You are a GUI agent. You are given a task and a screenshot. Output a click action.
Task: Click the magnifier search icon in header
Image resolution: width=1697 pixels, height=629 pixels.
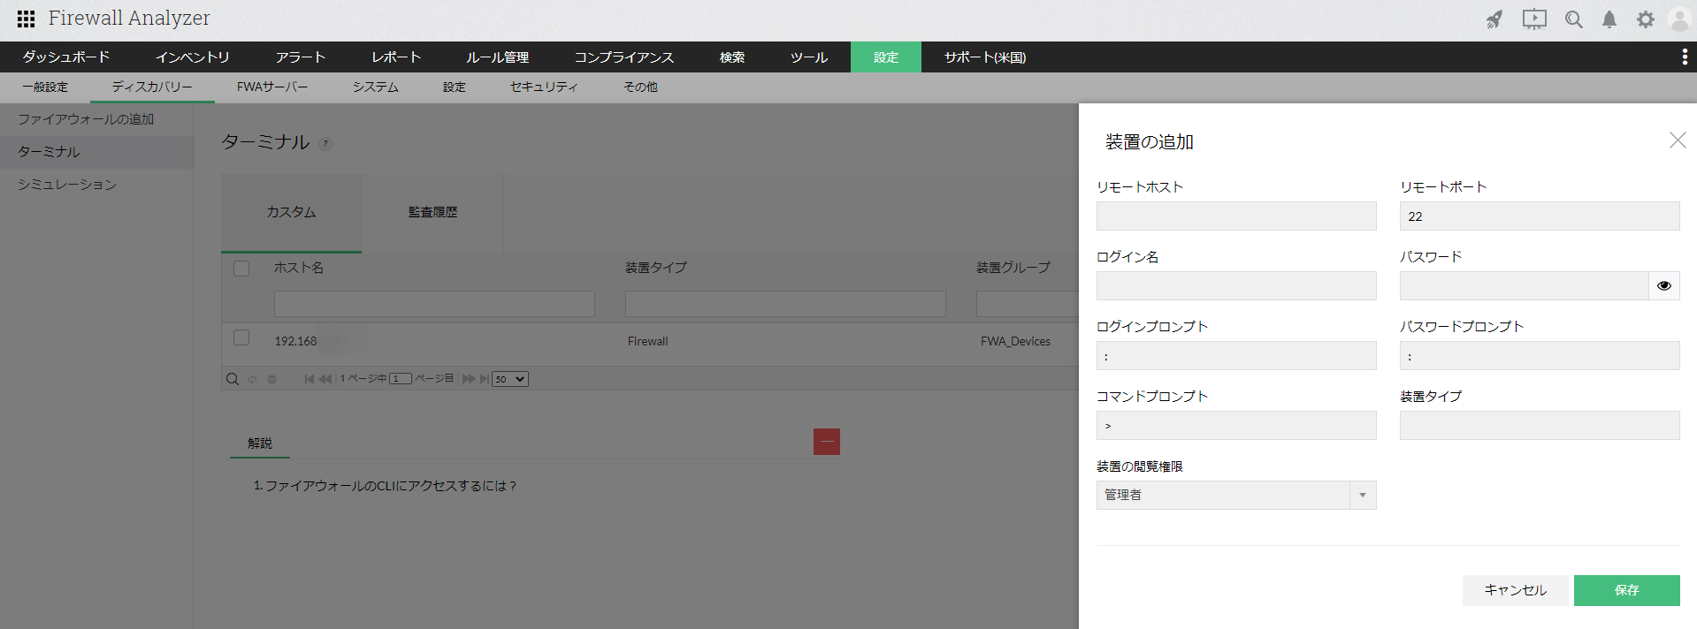(1573, 19)
